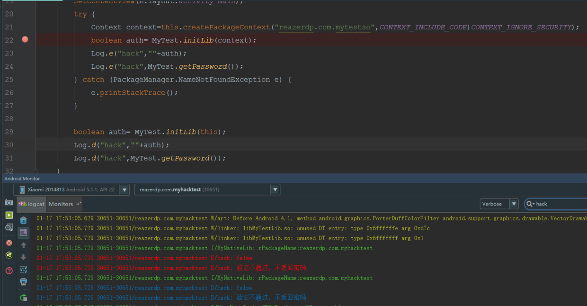The width and height of the screenshot is (587, 306).
Task: Open the Xiaomi 2014813 device dropdown
Action: pyautogui.click(x=71, y=189)
